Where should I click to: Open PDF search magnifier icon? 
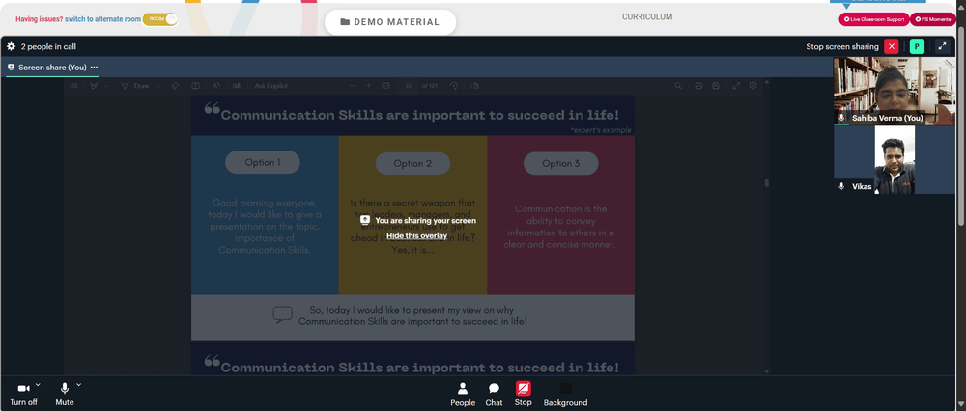[678, 86]
